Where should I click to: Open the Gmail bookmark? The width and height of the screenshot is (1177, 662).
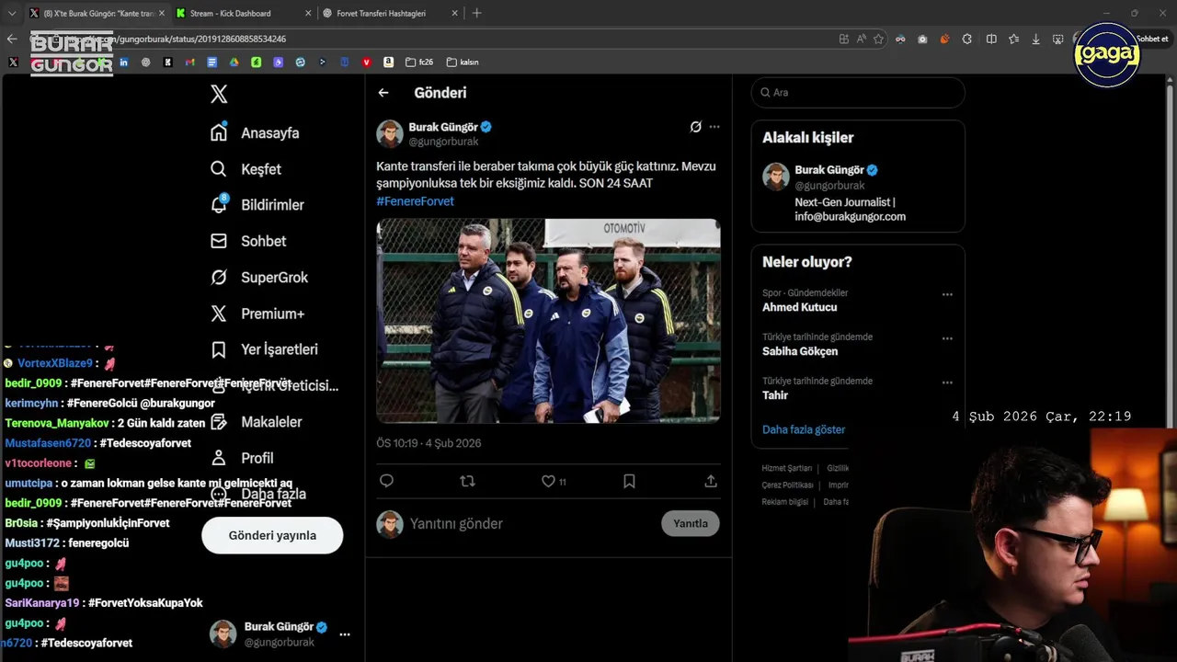click(x=190, y=63)
